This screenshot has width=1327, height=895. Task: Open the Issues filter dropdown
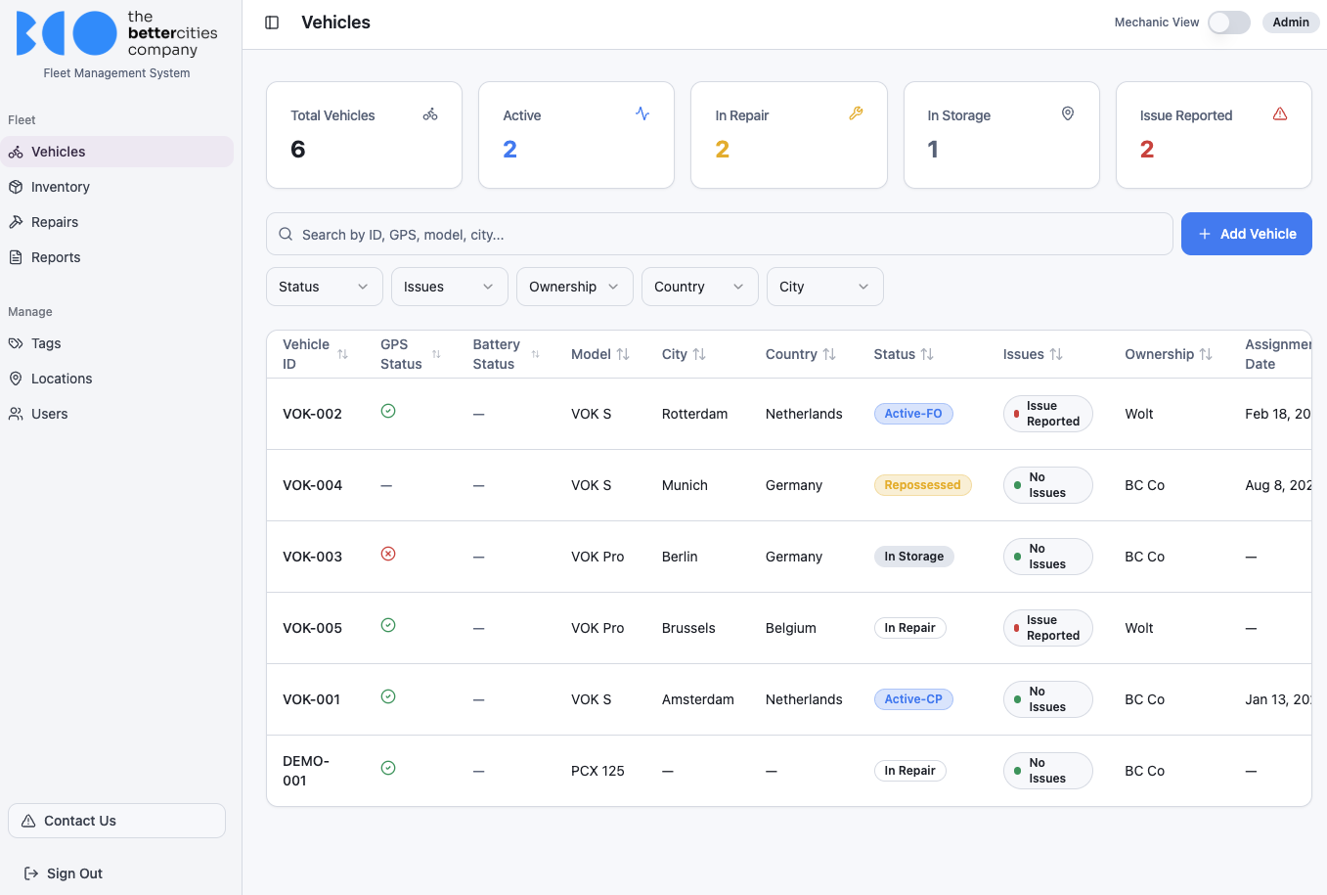click(x=450, y=287)
